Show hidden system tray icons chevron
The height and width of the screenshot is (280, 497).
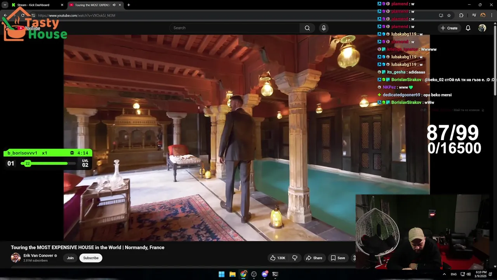coord(444,274)
